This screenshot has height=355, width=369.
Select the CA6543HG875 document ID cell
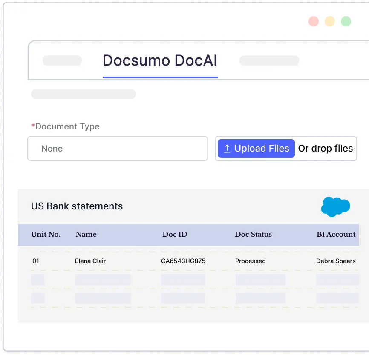point(183,261)
